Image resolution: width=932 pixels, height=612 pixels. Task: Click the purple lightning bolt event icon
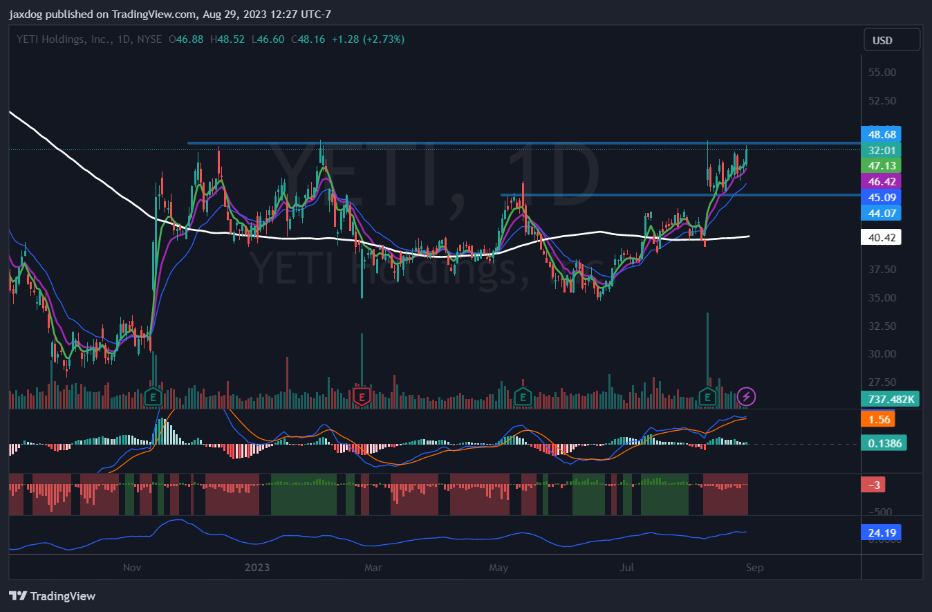pos(746,397)
